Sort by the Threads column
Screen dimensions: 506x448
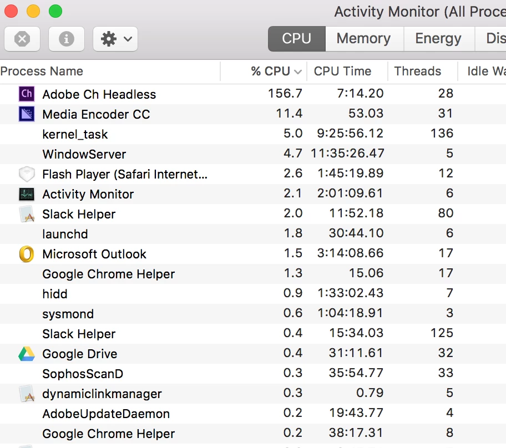pyautogui.click(x=422, y=72)
